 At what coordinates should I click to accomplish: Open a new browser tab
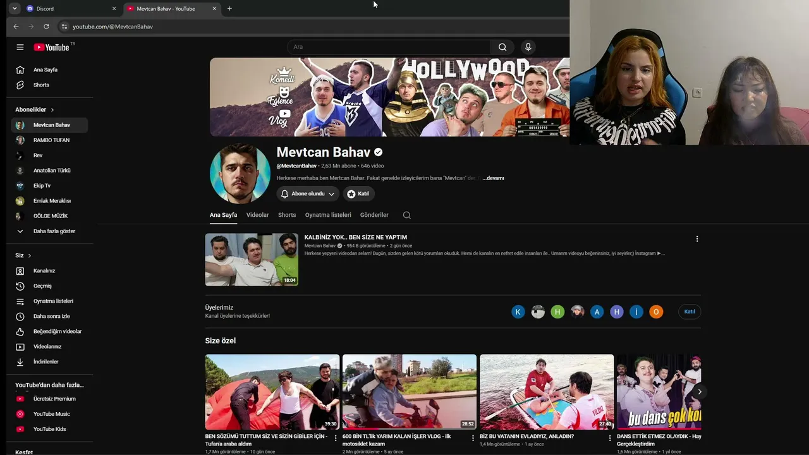pyautogui.click(x=229, y=9)
